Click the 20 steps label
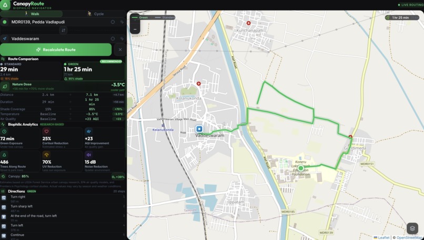This screenshot has width=424, height=240. tap(119, 191)
